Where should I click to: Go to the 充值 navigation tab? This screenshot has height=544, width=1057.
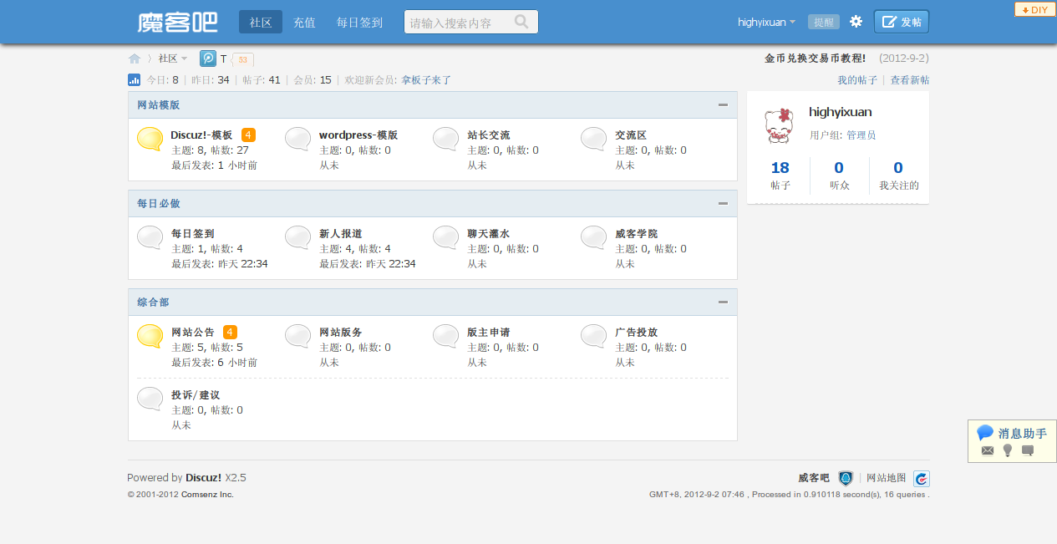click(x=304, y=23)
